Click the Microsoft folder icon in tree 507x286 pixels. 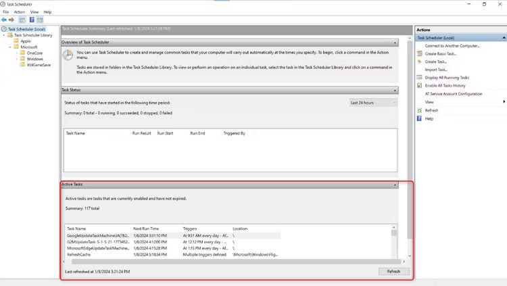[x=16, y=47]
